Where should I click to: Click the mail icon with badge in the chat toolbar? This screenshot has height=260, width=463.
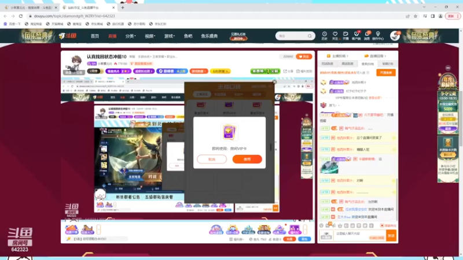click(328, 225)
